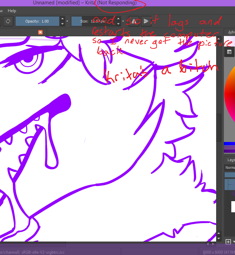235x255 pixels.
Task: Click the brush Size field
Action: point(93,21)
